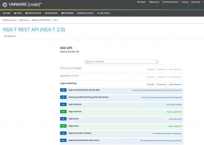Click the English language link
This screenshot has height=145, width=204.
143,2
